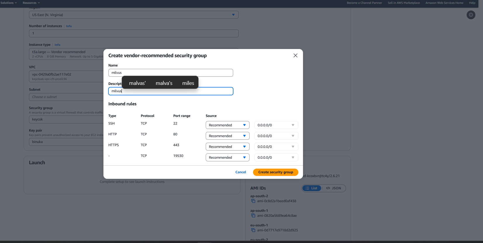Click the Number of instances field
This screenshot has height=243, width=483.
[x=134, y=33]
